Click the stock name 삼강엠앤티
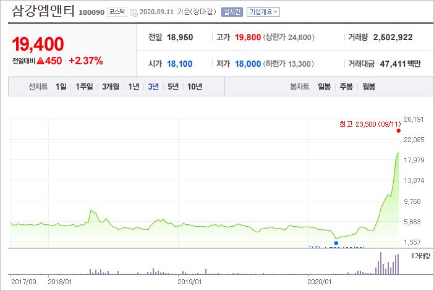This screenshot has width=434, height=291. pos(43,11)
